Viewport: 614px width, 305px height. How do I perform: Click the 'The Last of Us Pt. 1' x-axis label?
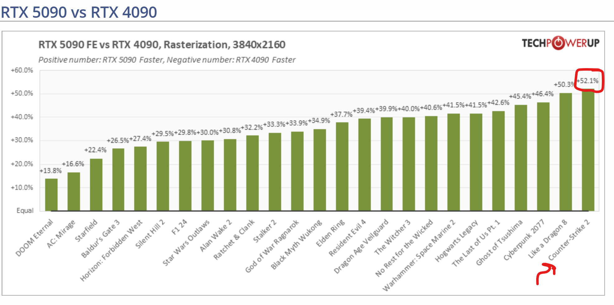pyautogui.click(x=476, y=243)
